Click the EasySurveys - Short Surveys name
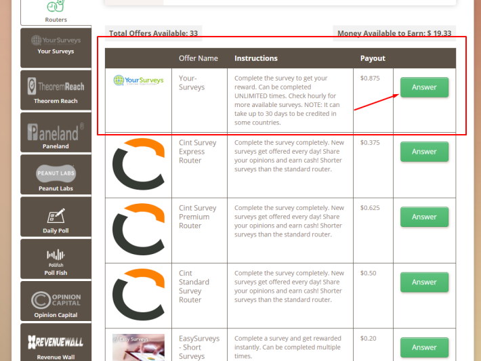Viewport: 481px width, 361px height. [199, 347]
